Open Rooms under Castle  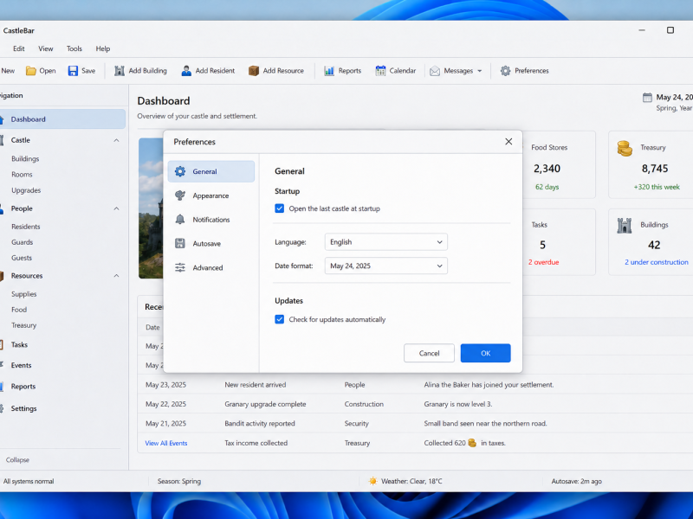coord(22,175)
